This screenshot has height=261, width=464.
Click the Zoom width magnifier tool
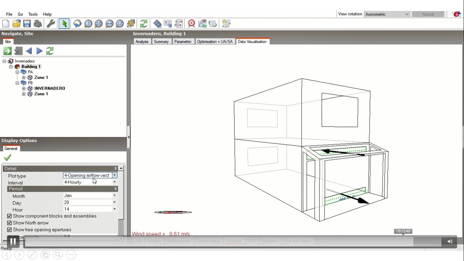point(109,24)
